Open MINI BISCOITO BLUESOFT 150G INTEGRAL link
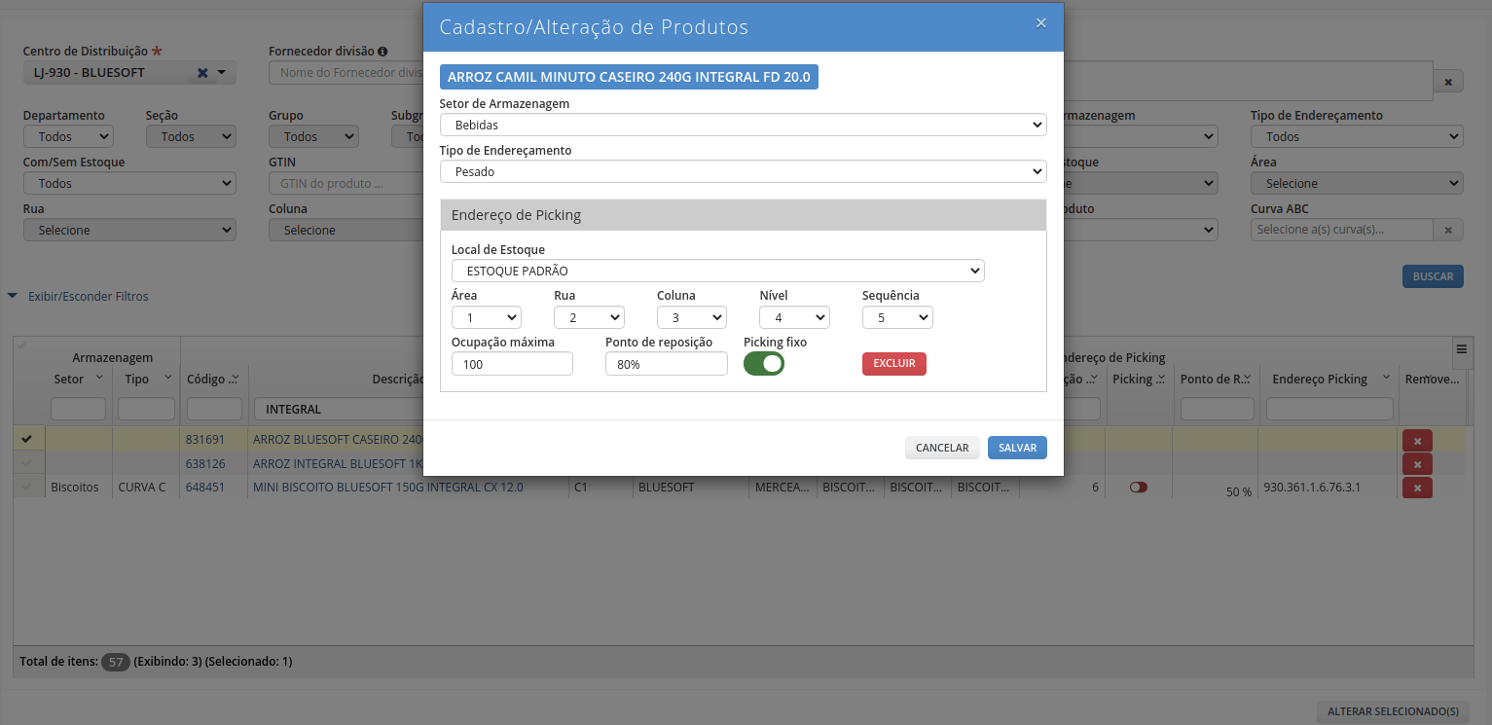The height and width of the screenshot is (725, 1492). coord(388,487)
